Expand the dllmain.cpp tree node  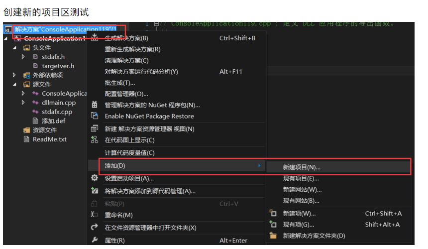coord(23,103)
